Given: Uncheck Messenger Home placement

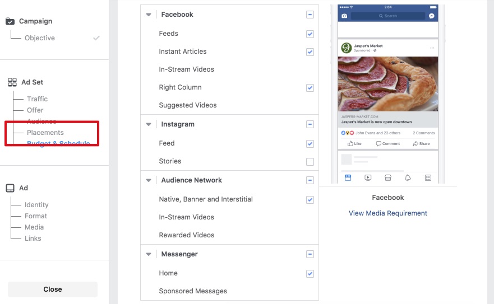Looking at the screenshot, I should click(310, 274).
